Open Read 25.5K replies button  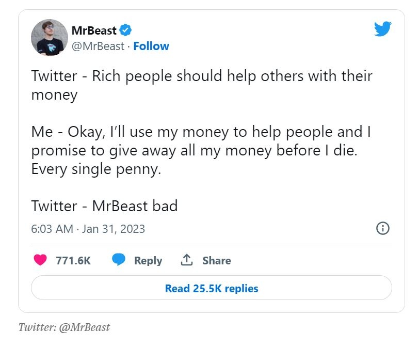[x=211, y=288]
